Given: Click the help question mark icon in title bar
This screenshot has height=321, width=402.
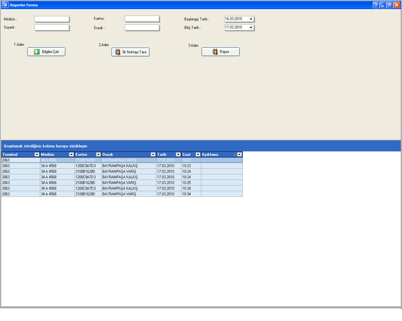Looking at the screenshot, I should tap(376, 5).
